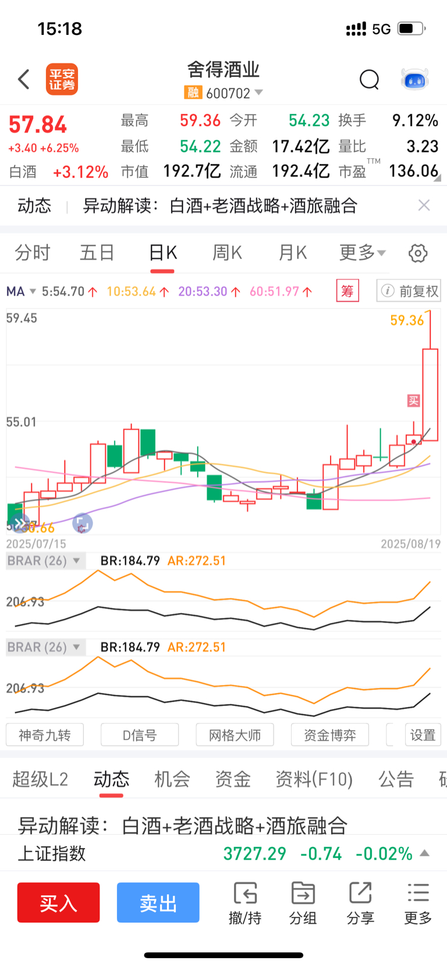Tap the purple event marker icon
This screenshot has height=968, width=447.
(x=82, y=523)
